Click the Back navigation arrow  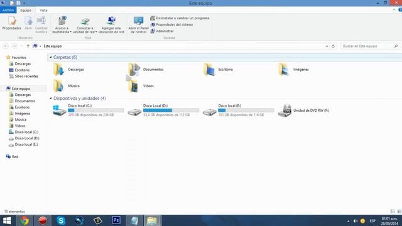[6, 46]
